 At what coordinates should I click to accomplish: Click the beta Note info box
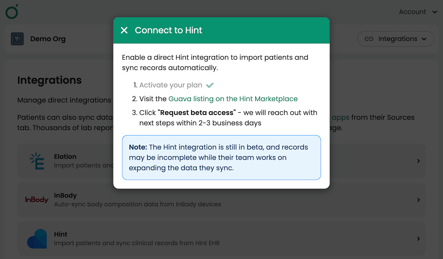coord(221,157)
